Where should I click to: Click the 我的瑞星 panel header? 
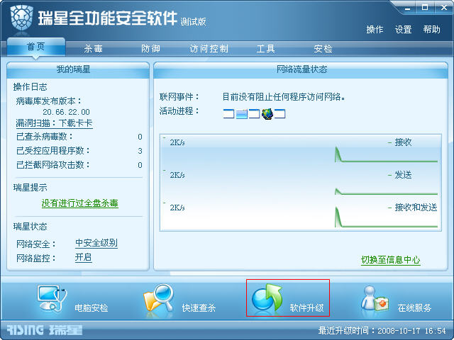coord(77,69)
